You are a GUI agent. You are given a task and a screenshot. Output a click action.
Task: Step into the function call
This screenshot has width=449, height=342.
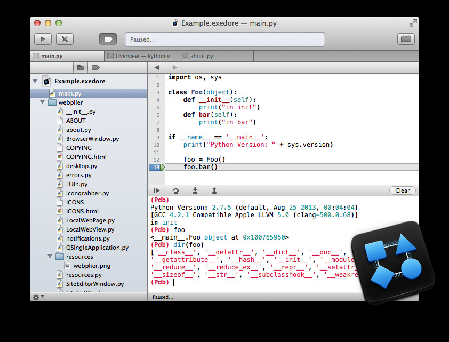click(195, 190)
